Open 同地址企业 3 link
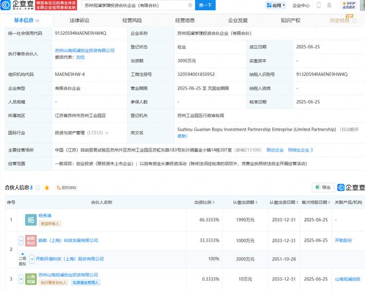Image resolution: width=365 pixels, height=290 pixels. click(300, 150)
